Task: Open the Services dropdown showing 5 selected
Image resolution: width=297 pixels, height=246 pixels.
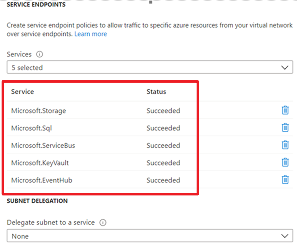Action: (150, 67)
